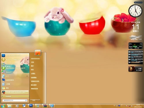
Task: Click the analog clock gadget on desktop
Action: pos(135,11)
